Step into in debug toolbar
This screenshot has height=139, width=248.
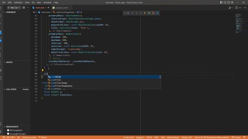pos(136,13)
